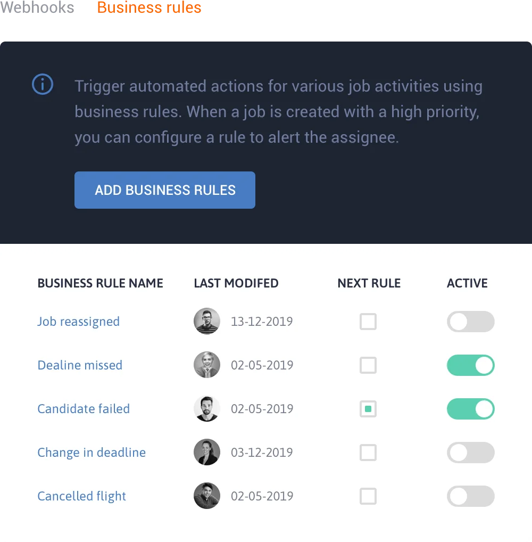The height and width of the screenshot is (542, 532).
Task: Check next rule box for Cancelled flight
Action: pos(368,496)
